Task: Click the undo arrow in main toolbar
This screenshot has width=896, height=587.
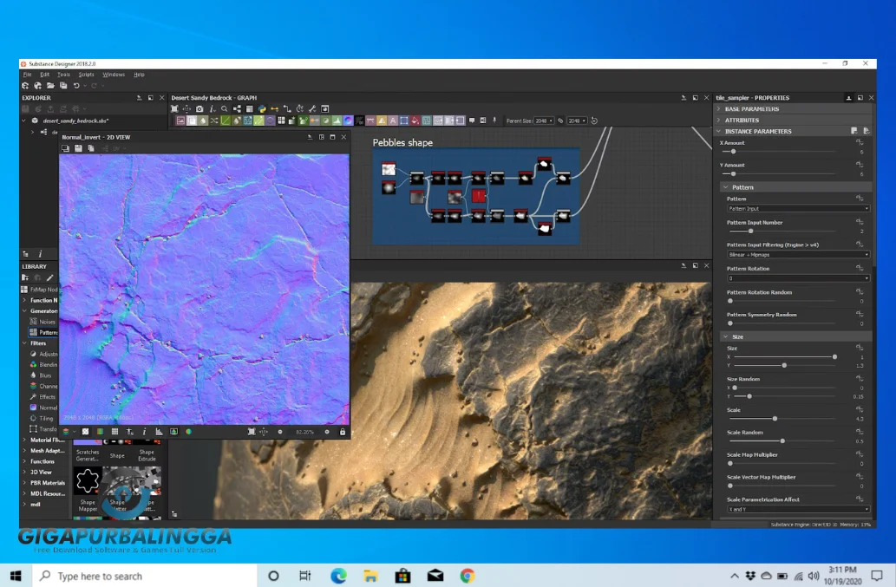Action: [76, 86]
